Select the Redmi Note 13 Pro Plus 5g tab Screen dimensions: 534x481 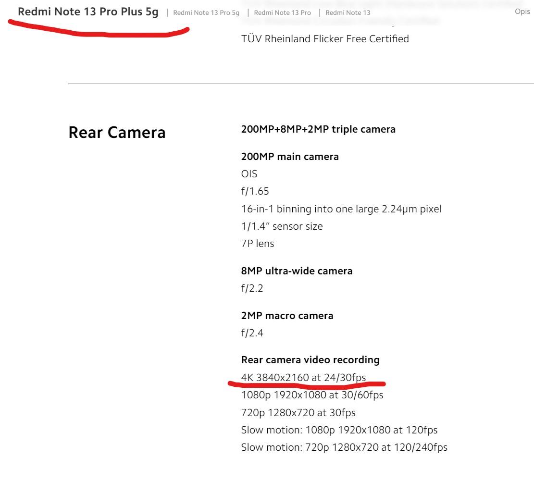point(88,12)
